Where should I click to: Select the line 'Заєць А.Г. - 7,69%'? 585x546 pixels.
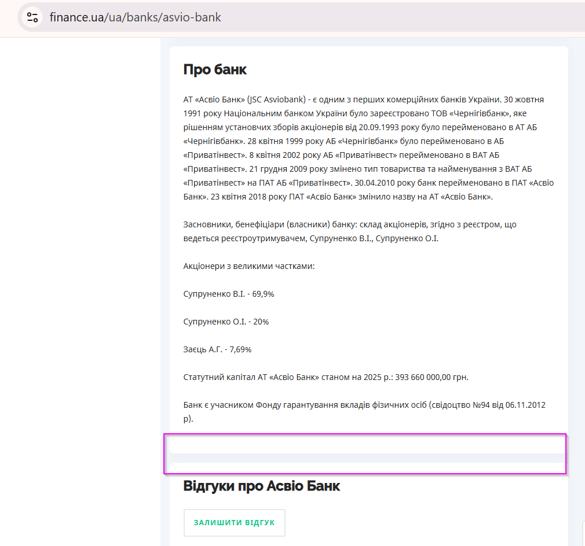tap(218, 349)
